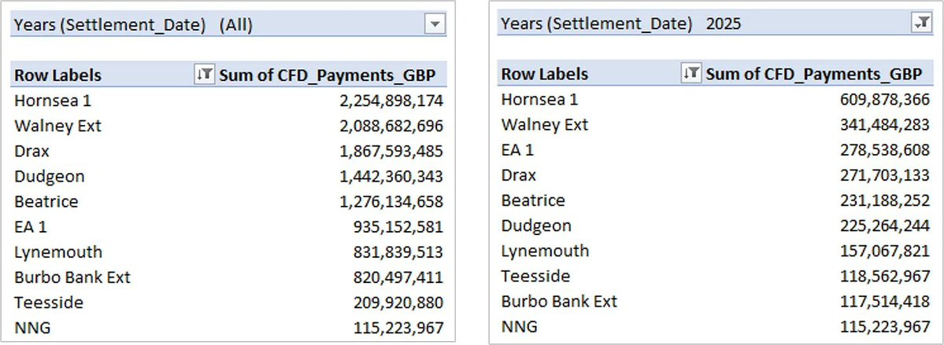Viewport: 944px width, 345px height.
Task: Select NNG row label in (All) table
Action: click(x=32, y=328)
